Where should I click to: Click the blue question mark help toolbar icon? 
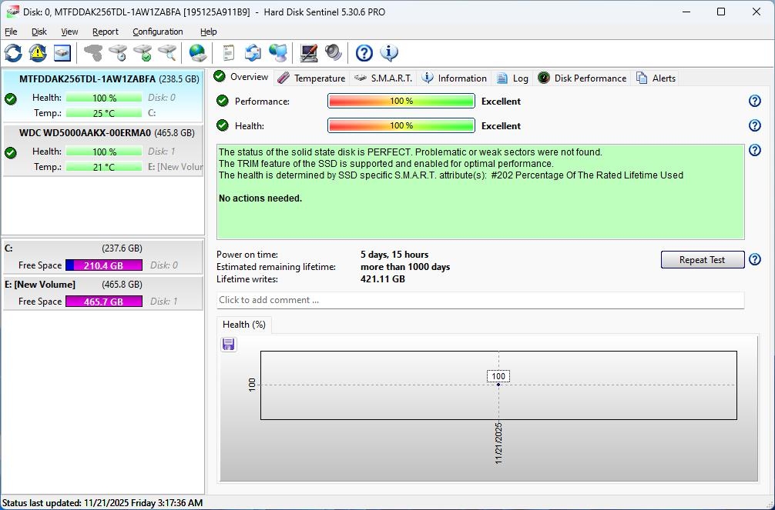click(364, 53)
